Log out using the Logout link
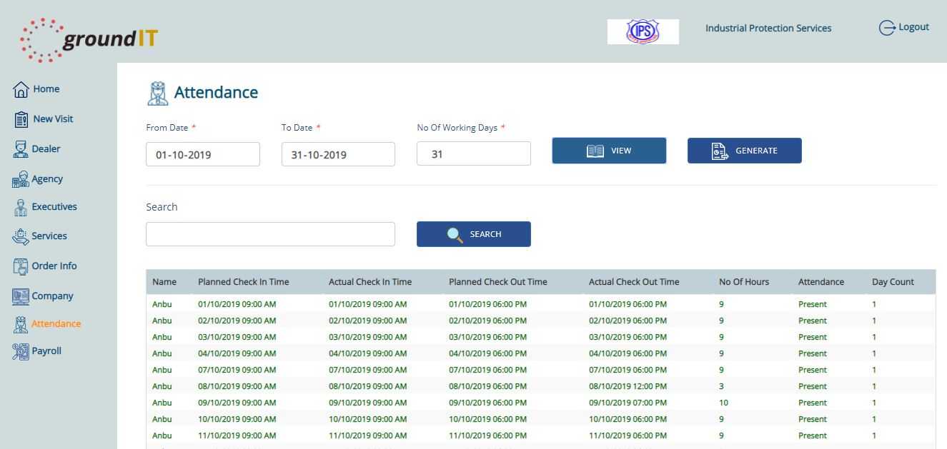The width and height of the screenshot is (947, 449). coord(903,28)
